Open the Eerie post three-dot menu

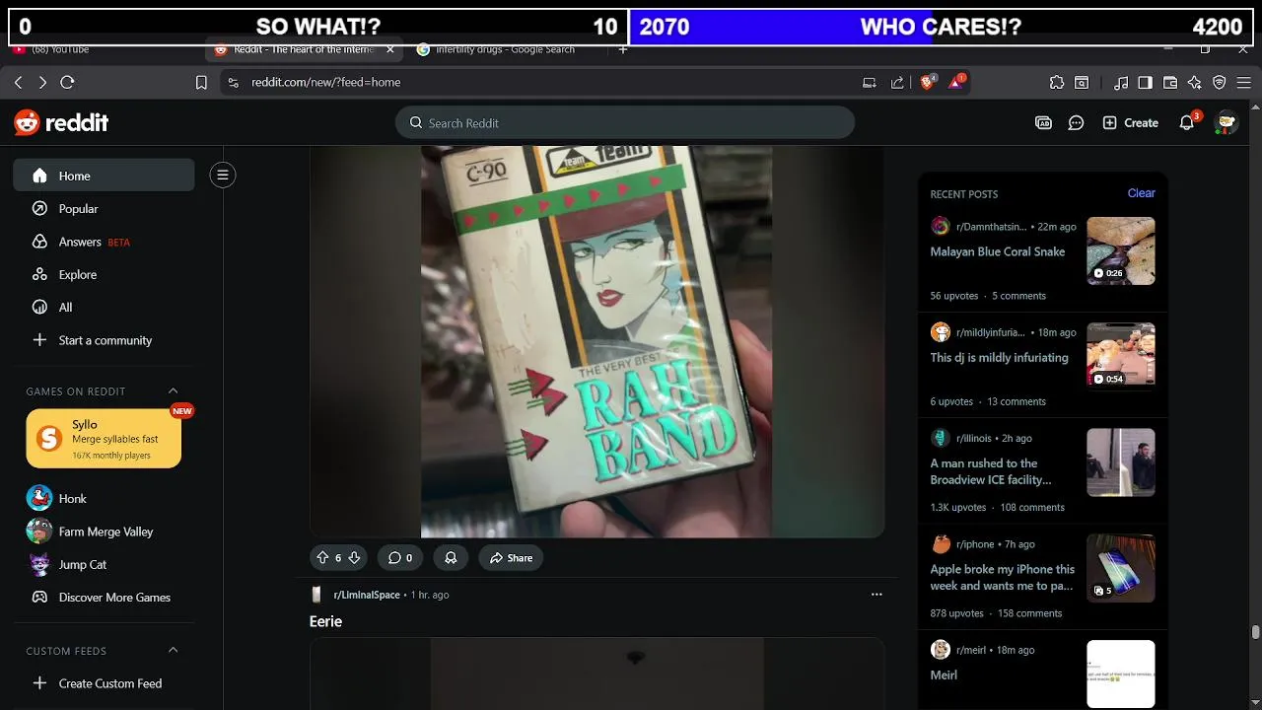876,595
